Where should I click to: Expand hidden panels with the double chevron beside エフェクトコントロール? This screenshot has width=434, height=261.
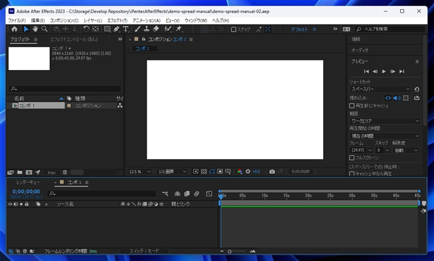120,39
